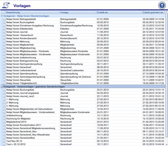Open the help button with question mark
The image size is (168, 146).
pos(162,6)
